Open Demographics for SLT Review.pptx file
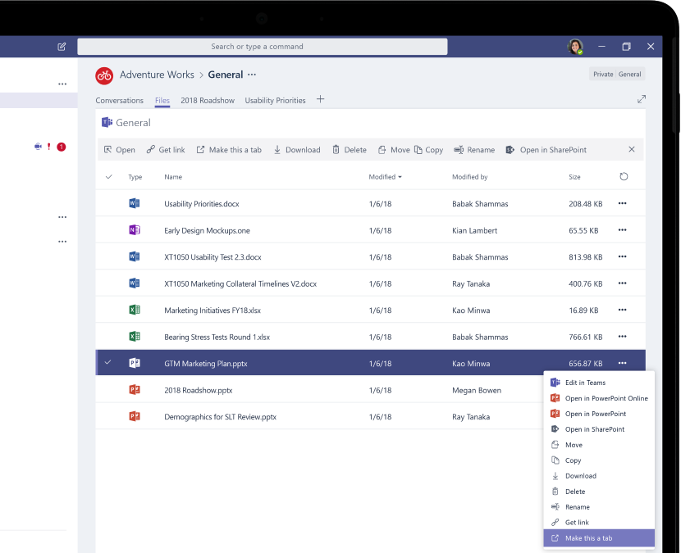The width and height of the screenshot is (681, 553). click(x=220, y=417)
